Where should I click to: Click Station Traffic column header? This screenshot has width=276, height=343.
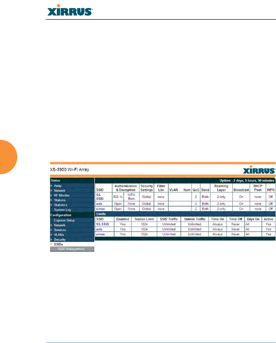[x=195, y=219]
